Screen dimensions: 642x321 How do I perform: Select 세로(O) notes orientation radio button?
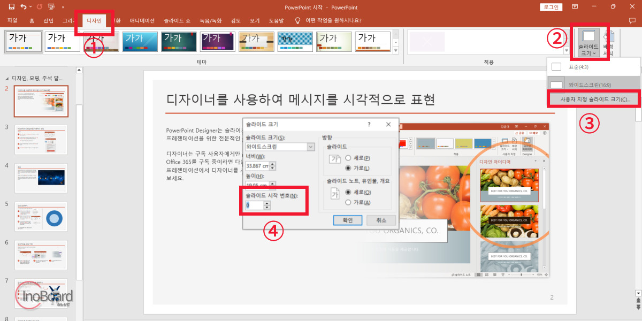pos(358,192)
